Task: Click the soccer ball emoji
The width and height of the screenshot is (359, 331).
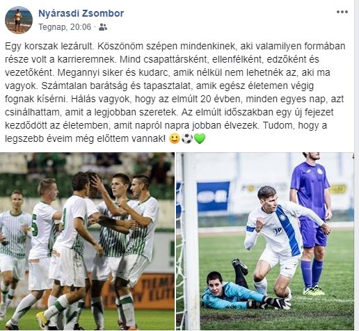Action: pos(187,138)
